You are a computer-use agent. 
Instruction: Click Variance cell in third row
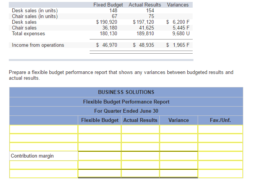point(178,147)
